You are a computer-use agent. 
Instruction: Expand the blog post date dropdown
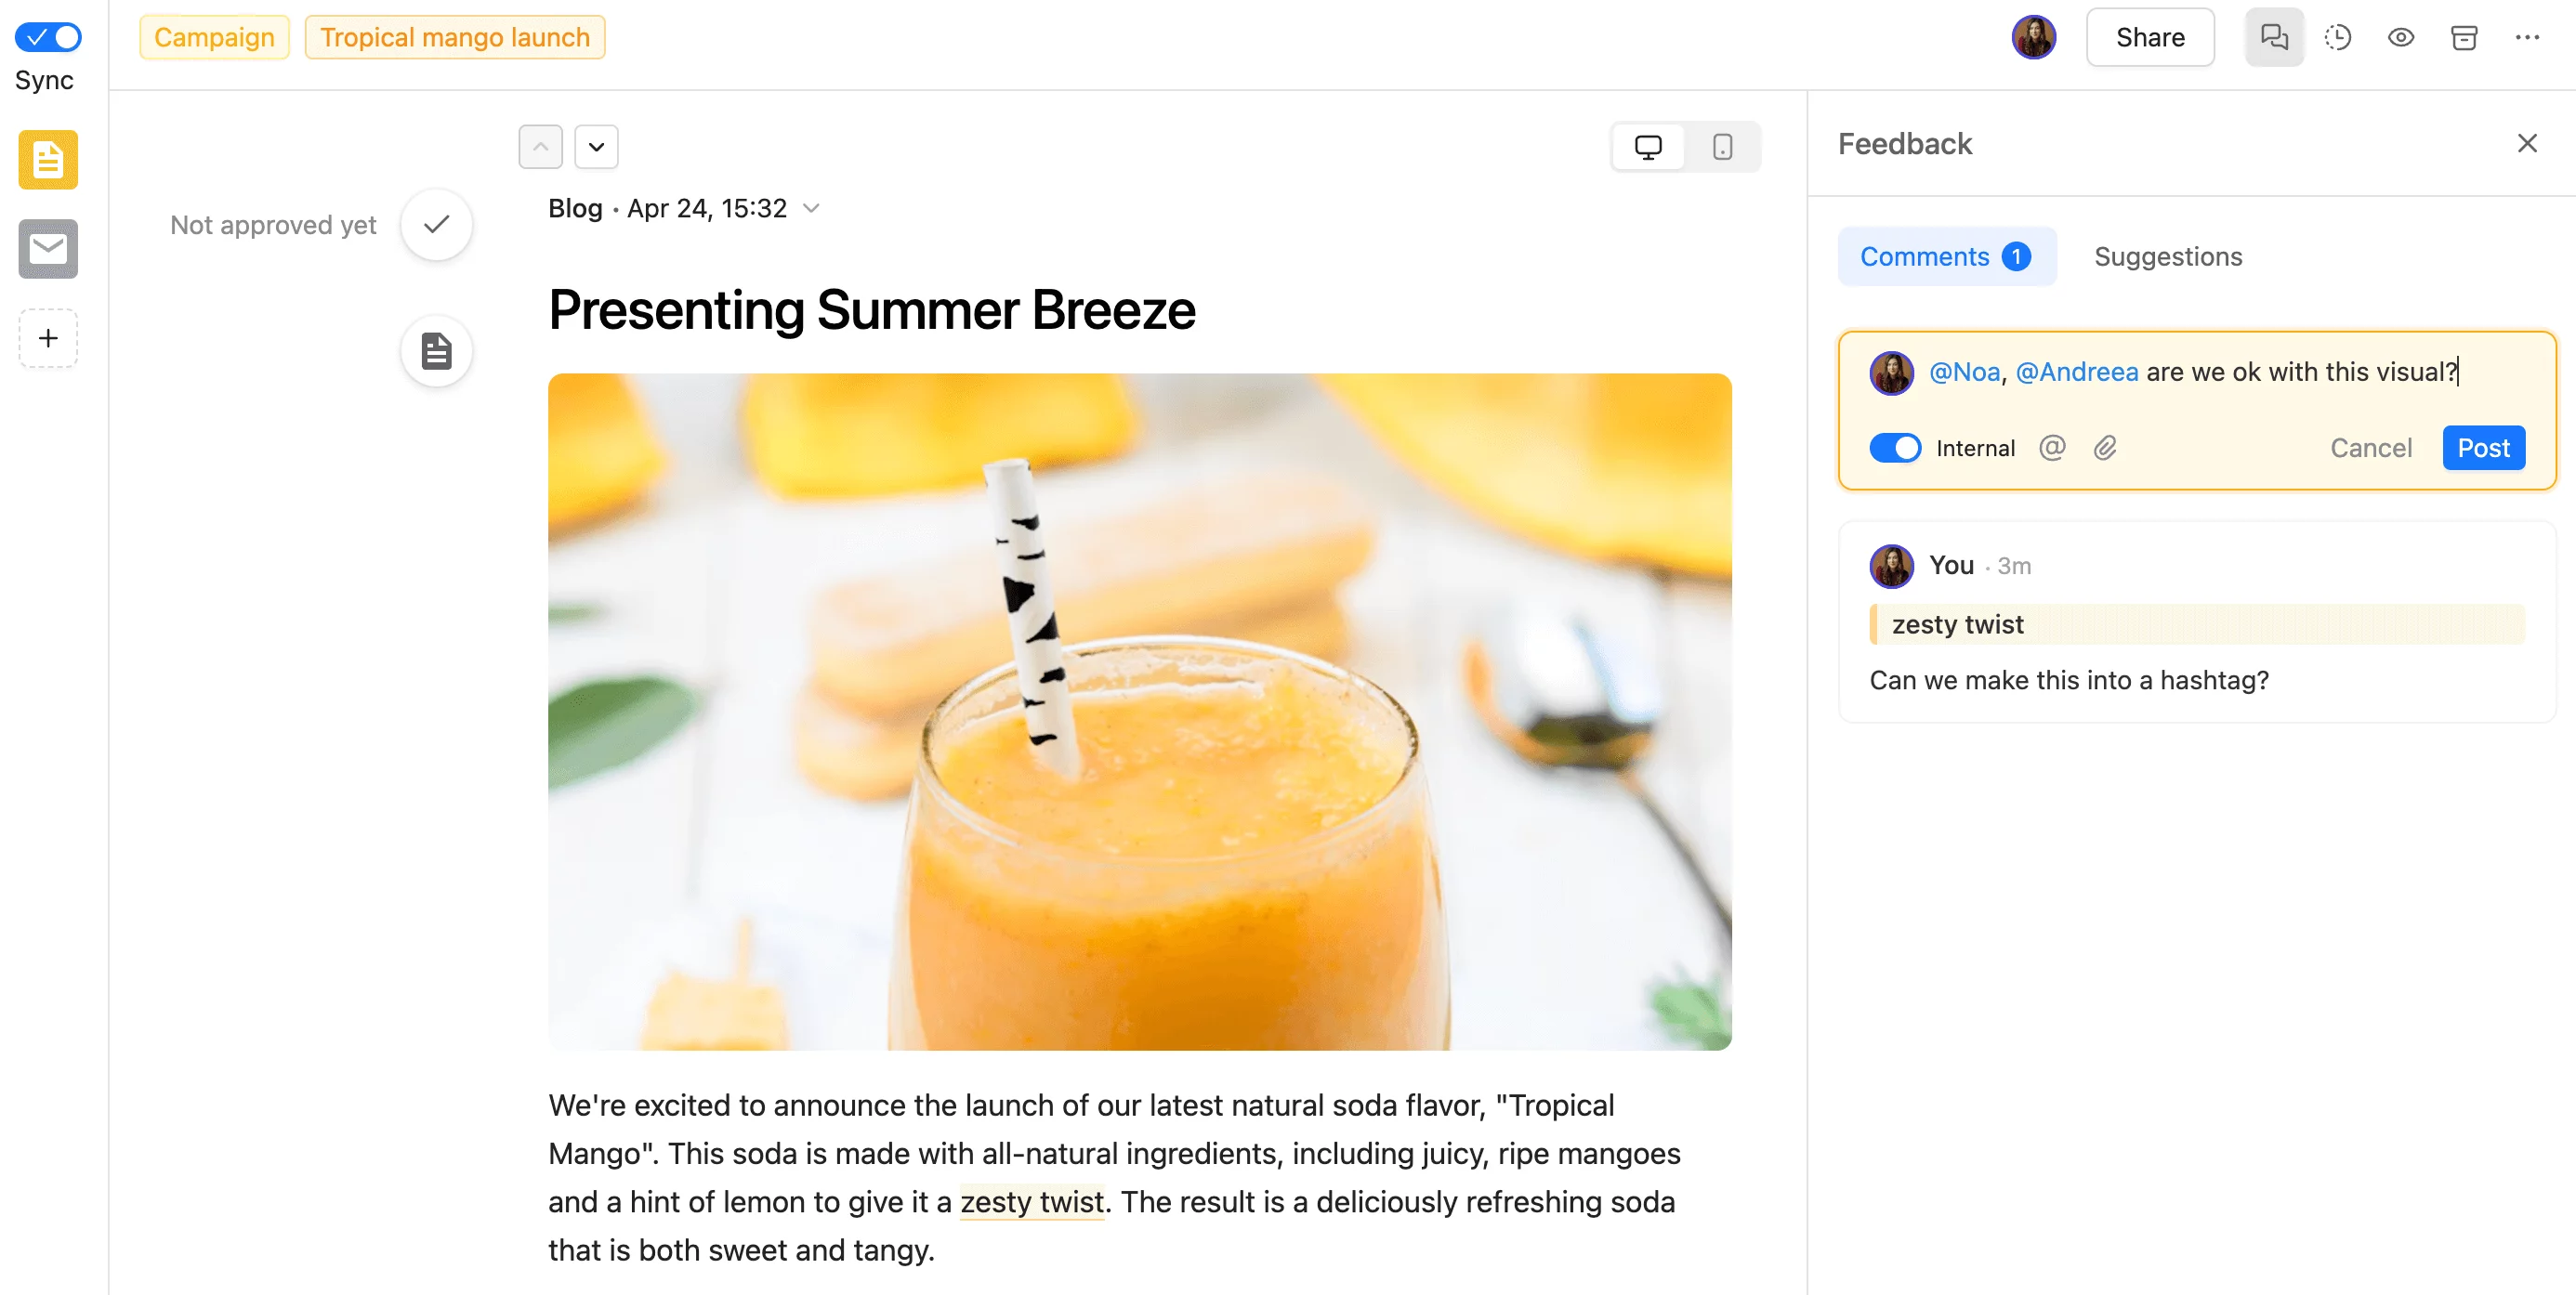(x=813, y=208)
